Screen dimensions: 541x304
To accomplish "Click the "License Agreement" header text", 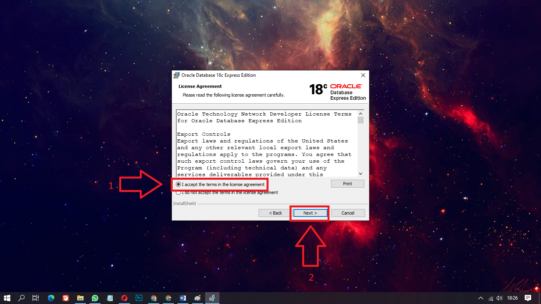I will (x=200, y=86).
